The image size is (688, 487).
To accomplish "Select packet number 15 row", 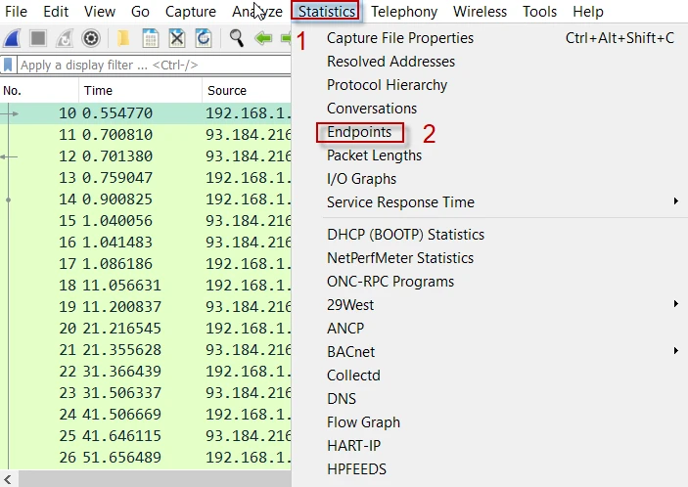I will tap(147, 220).
